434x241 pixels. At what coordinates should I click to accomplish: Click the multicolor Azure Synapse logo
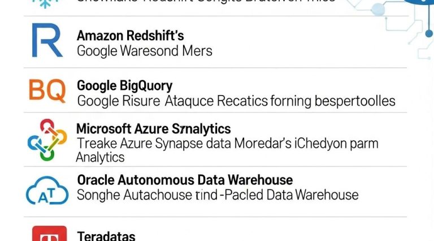point(46,140)
